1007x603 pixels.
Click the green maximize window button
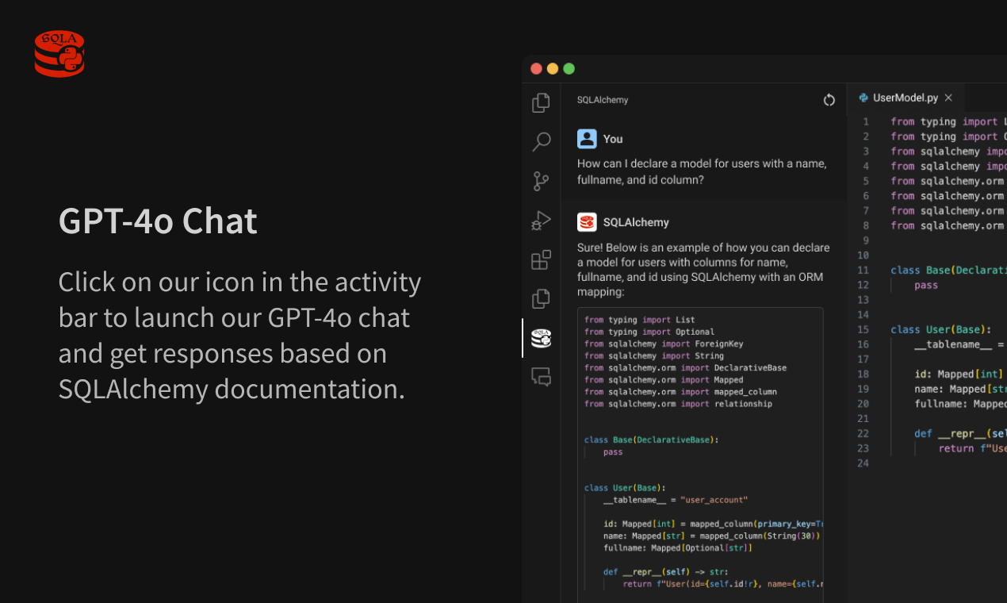pos(569,69)
